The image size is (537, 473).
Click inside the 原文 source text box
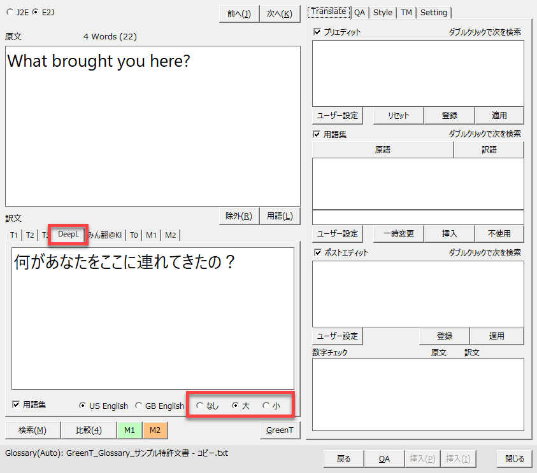[x=152, y=127]
